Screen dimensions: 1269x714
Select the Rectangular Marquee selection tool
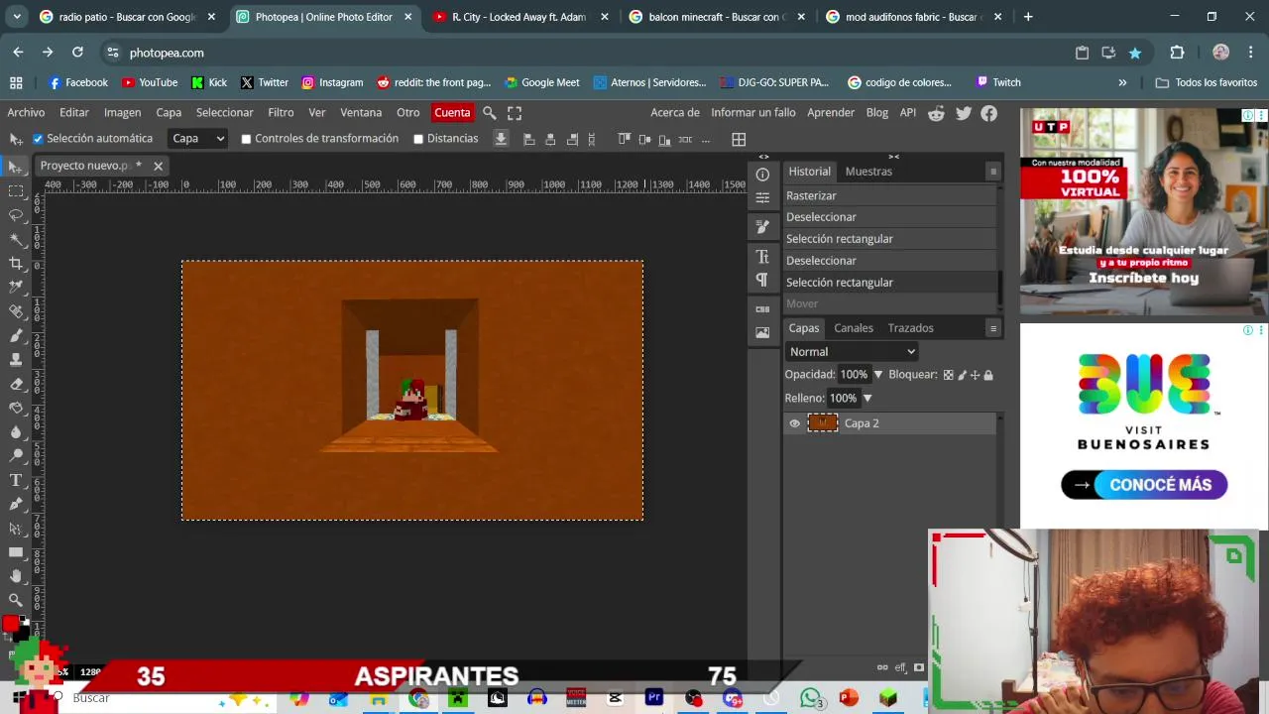pos(16,190)
